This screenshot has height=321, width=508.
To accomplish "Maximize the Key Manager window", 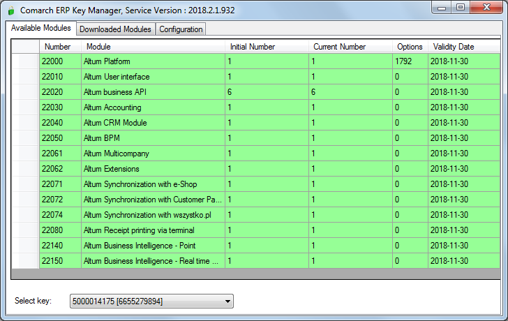I will pos(461,7).
